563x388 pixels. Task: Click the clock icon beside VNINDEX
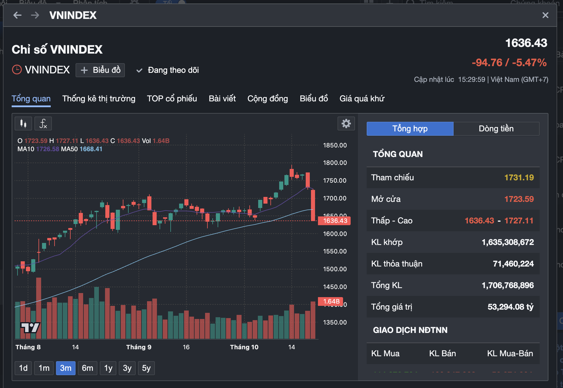pyautogui.click(x=17, y=70)
